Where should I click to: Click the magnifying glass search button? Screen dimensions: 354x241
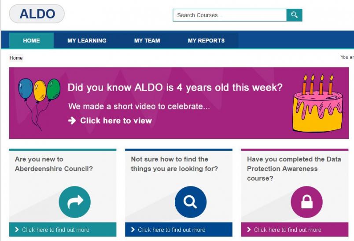(x=294, y=15)
